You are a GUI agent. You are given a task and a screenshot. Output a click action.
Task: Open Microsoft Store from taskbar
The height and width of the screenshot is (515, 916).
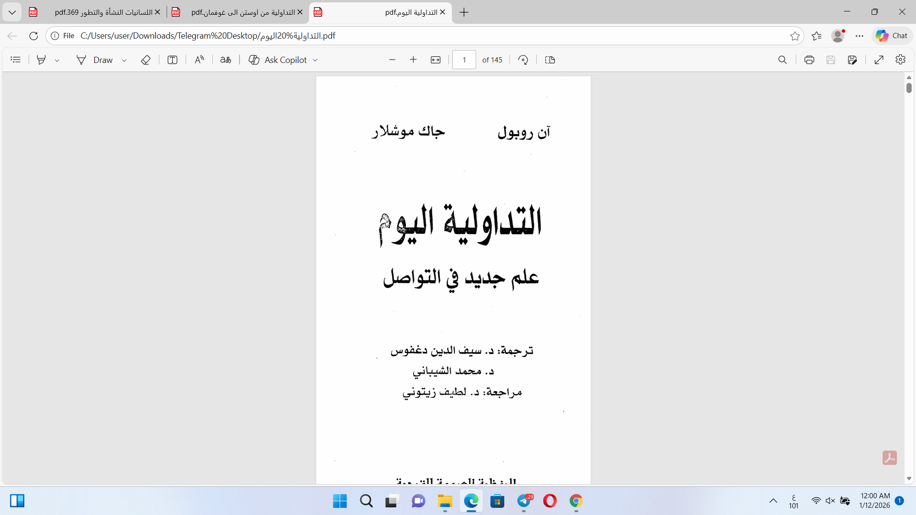498,501
